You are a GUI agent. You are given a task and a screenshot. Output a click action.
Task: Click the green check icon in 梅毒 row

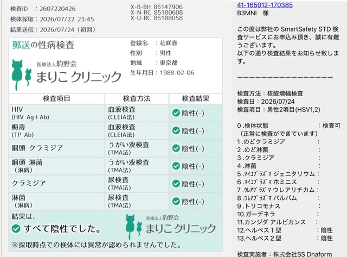(176, 130)
